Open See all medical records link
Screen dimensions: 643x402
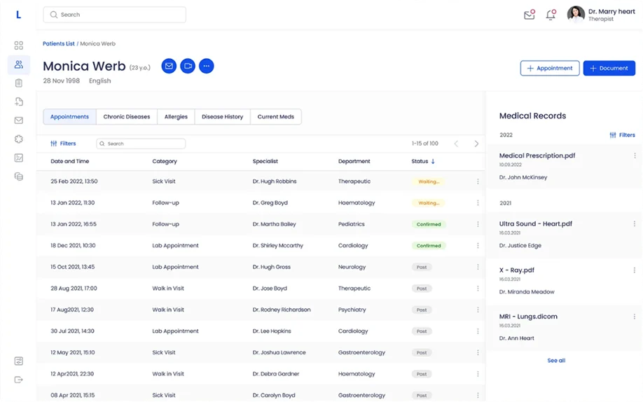coord(556,361)
